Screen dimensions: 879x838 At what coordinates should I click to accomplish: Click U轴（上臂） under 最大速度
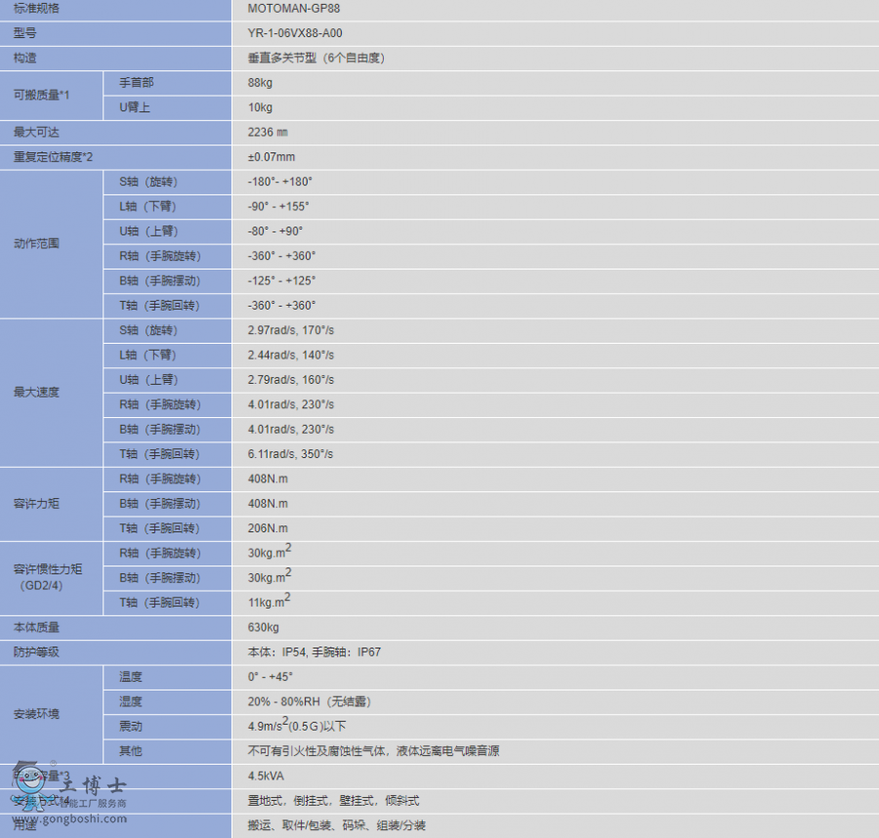pos(148,380)
